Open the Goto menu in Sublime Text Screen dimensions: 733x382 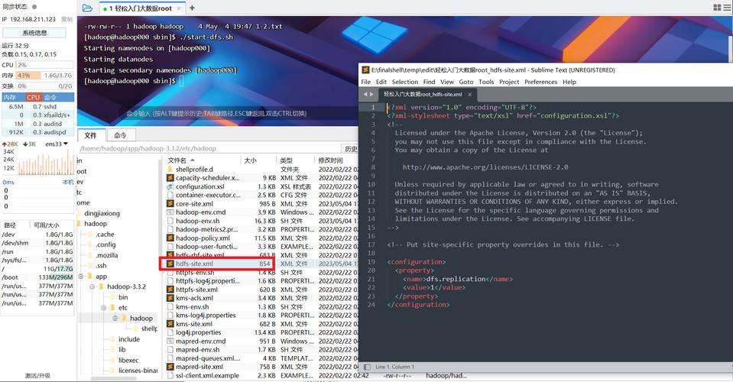click(466, 82)
